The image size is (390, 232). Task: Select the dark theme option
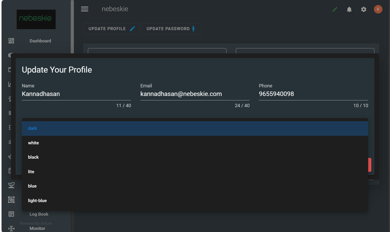32,128
